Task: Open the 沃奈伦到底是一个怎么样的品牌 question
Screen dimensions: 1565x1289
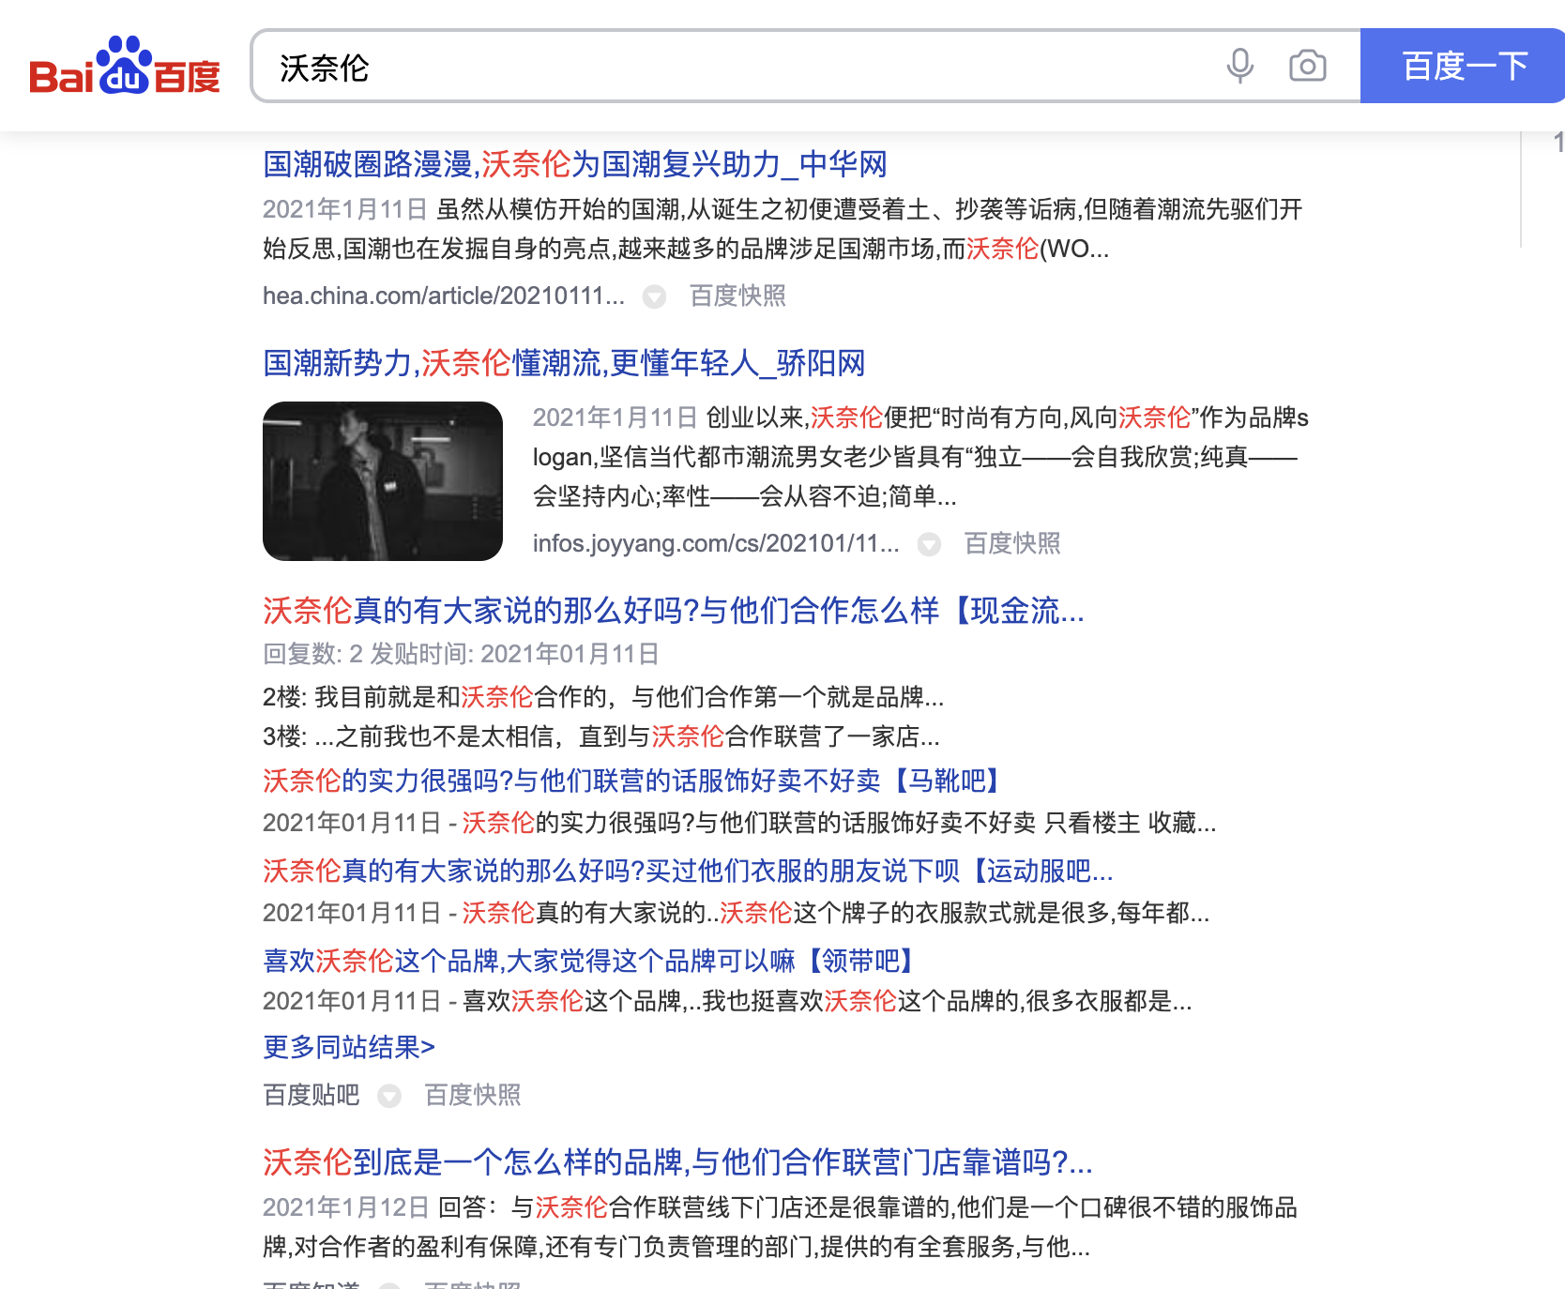Action: coord(676,1166)
